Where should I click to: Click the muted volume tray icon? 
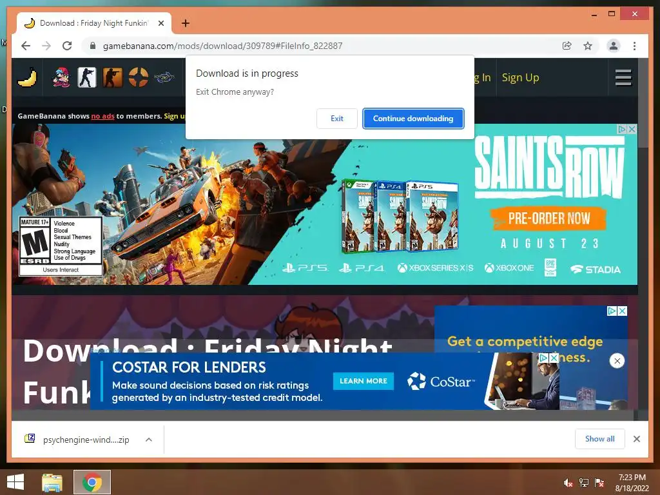[x=568, y=483]
